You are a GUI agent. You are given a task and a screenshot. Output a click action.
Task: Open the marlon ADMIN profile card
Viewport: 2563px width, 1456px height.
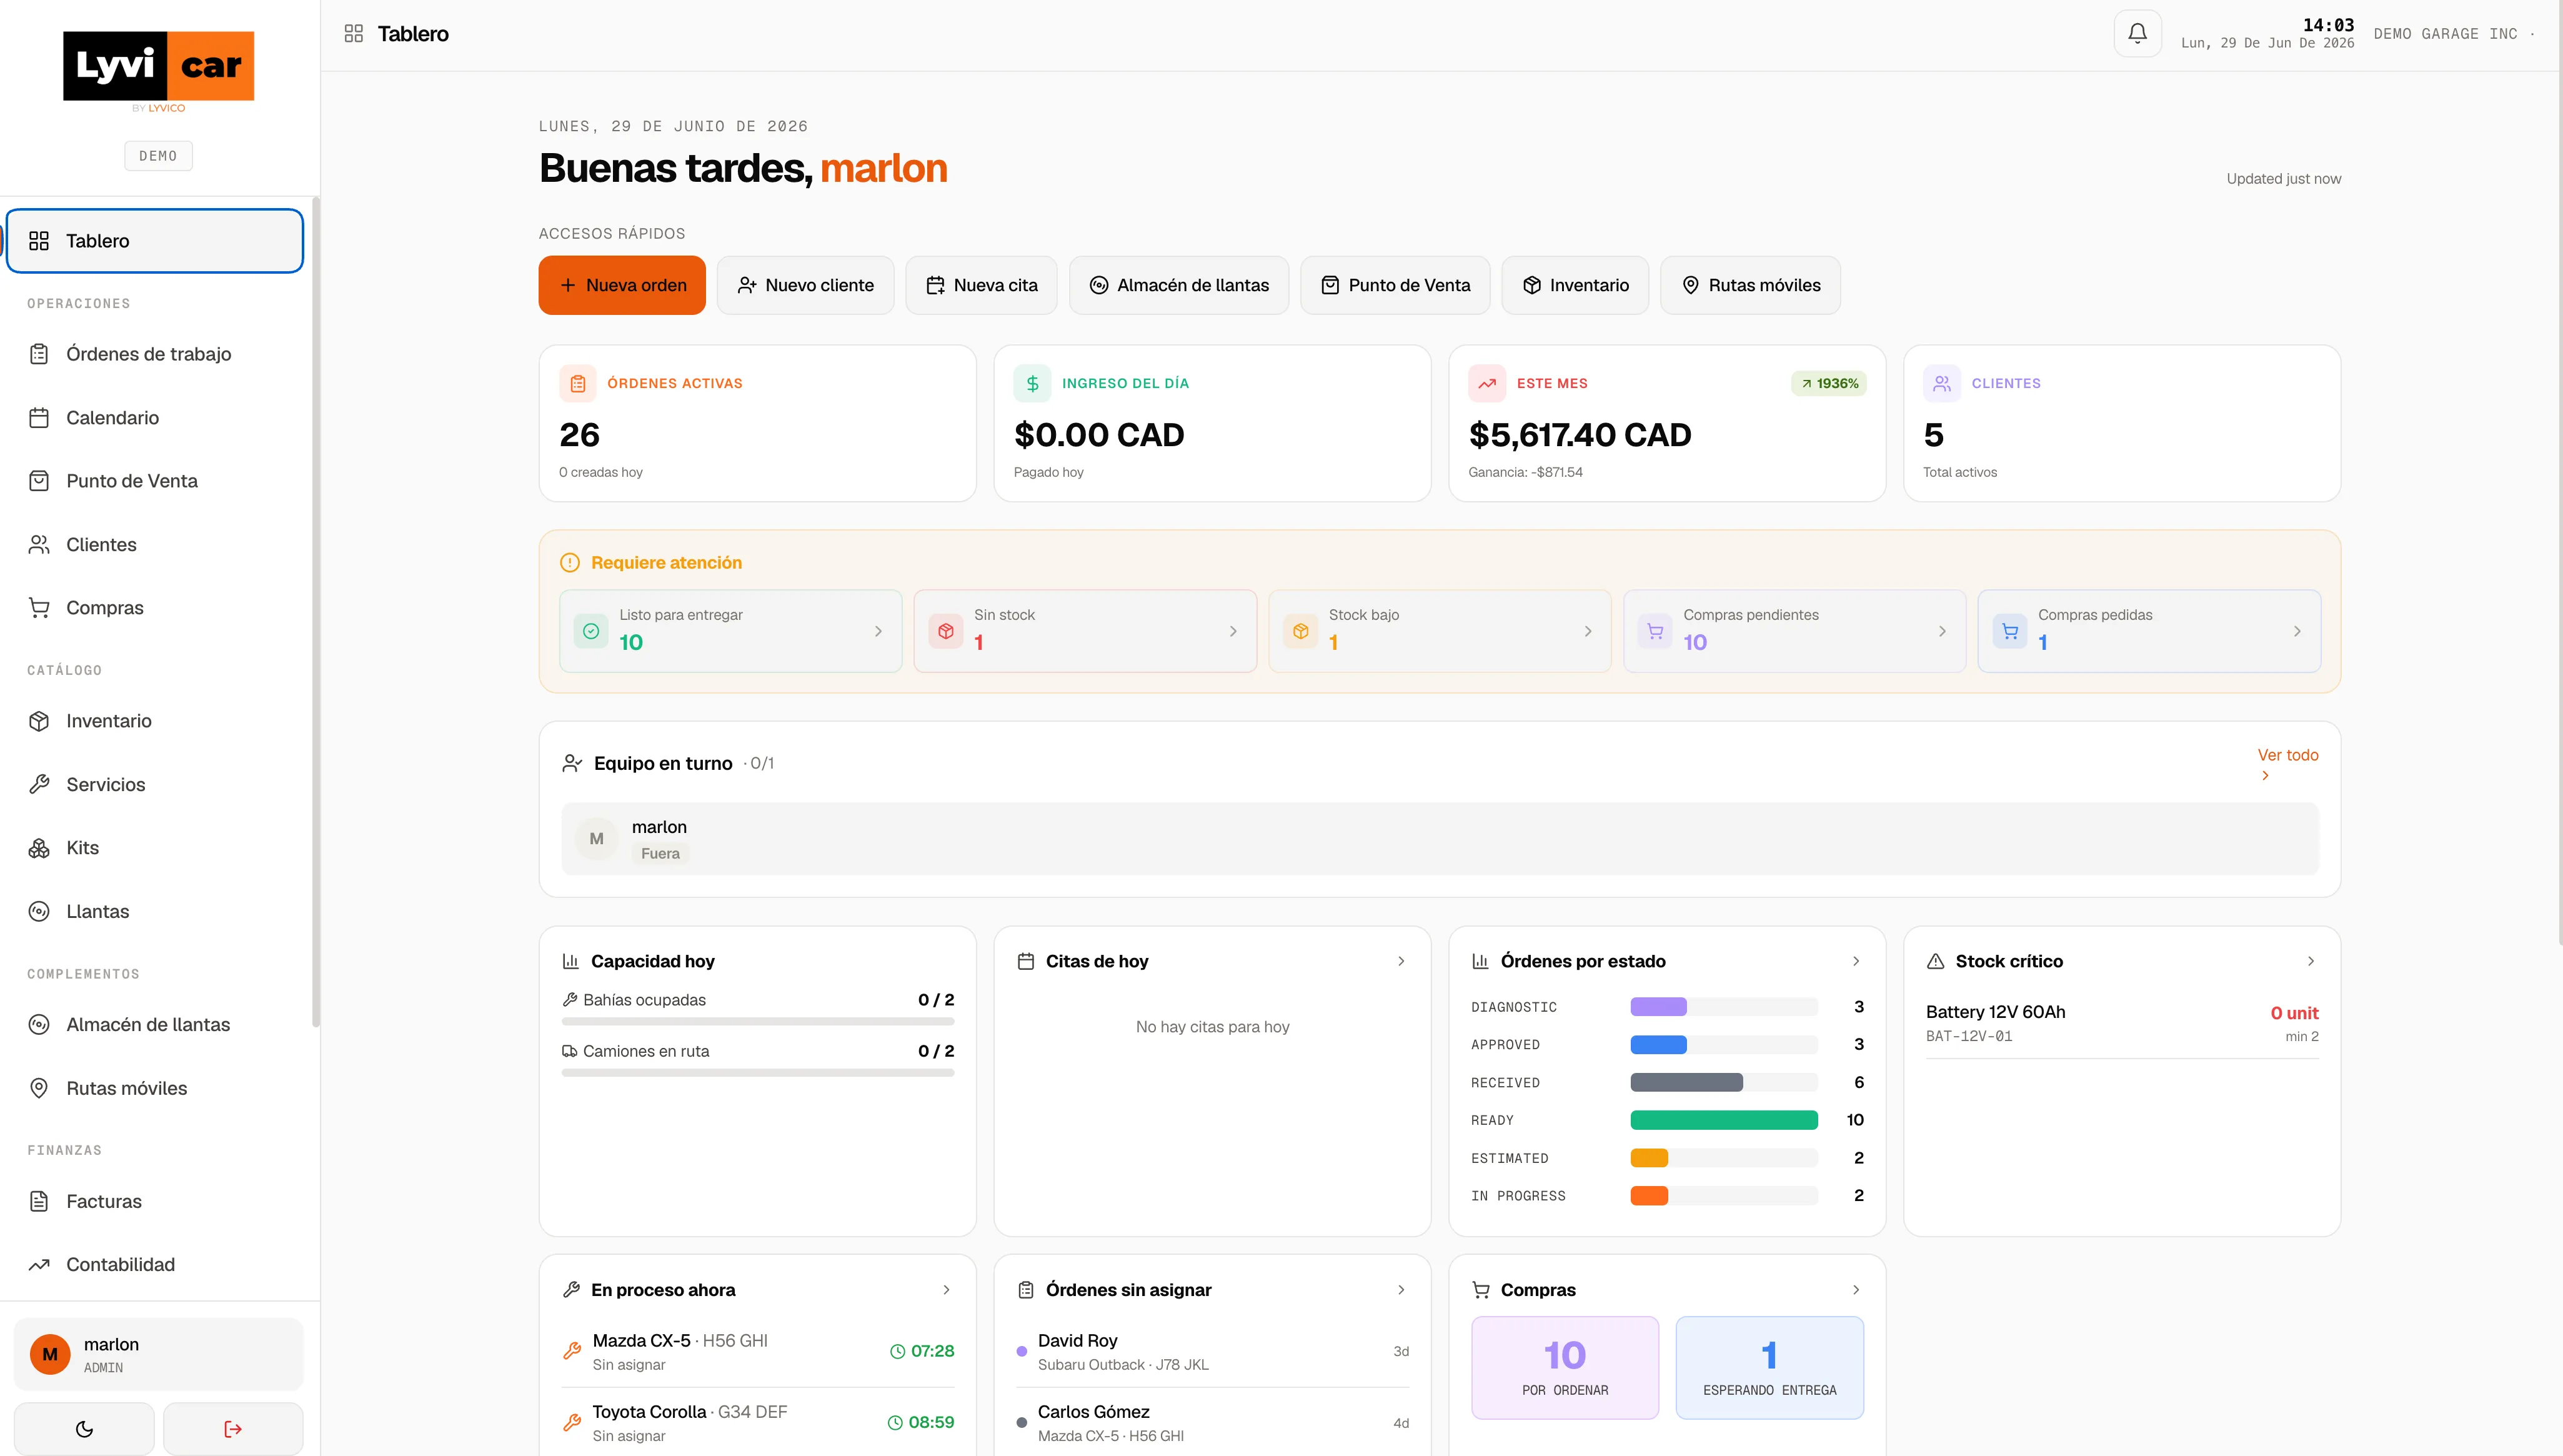tap(158, 1354)
